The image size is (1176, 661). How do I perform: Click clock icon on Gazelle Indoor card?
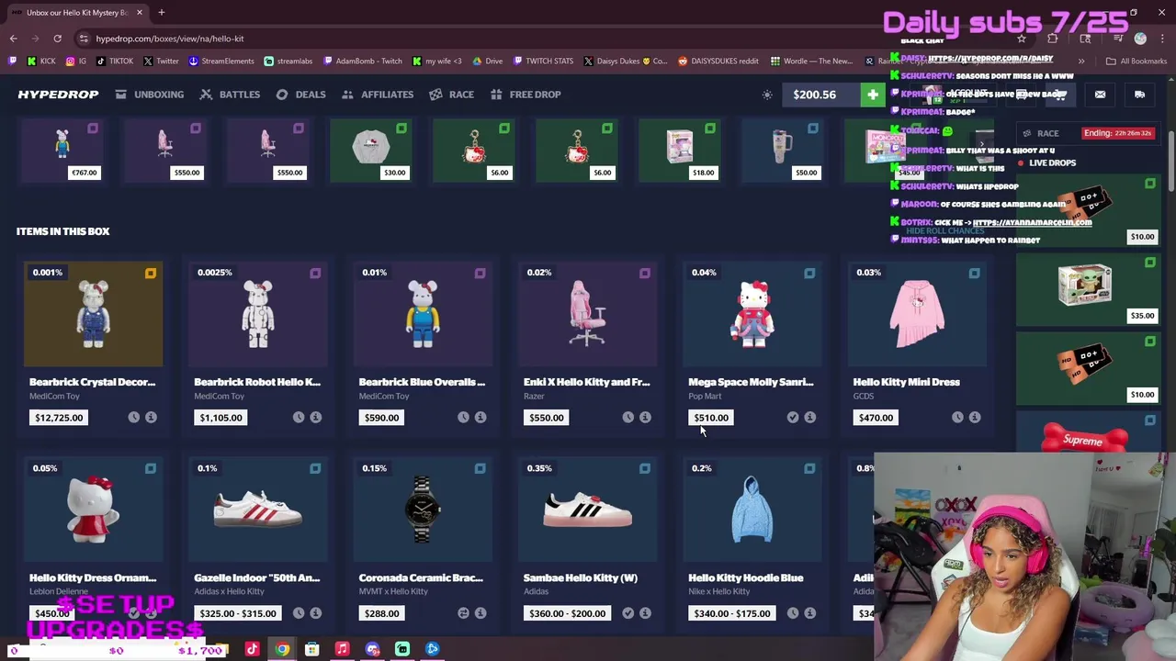[298, 613]
